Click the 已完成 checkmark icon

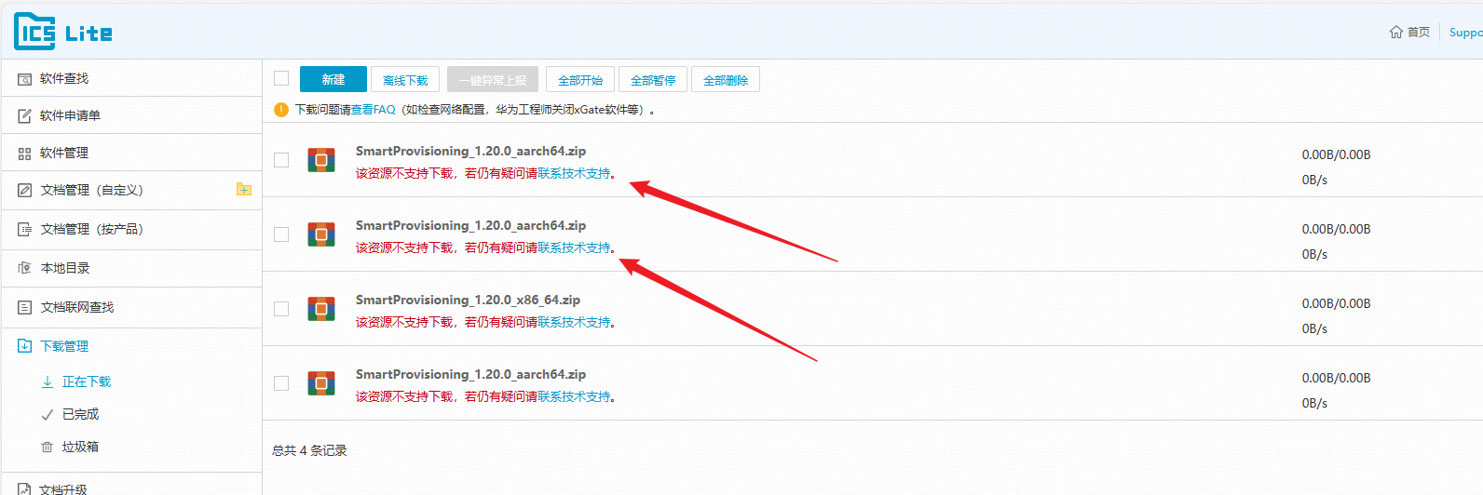48,414
